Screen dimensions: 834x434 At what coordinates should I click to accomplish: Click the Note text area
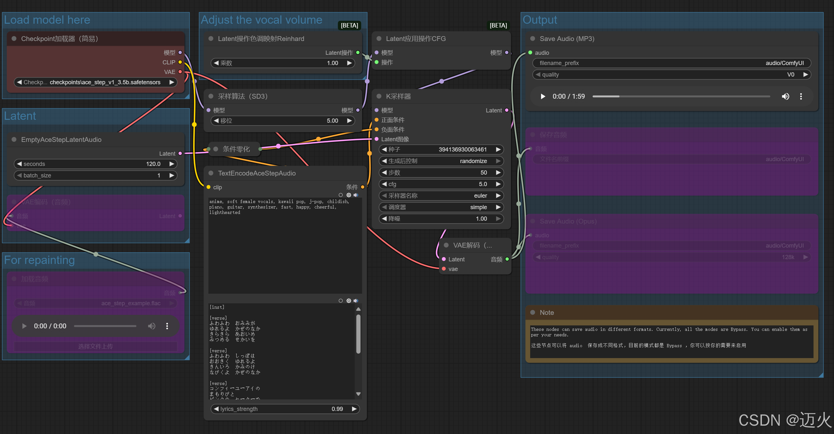point(672,342)
